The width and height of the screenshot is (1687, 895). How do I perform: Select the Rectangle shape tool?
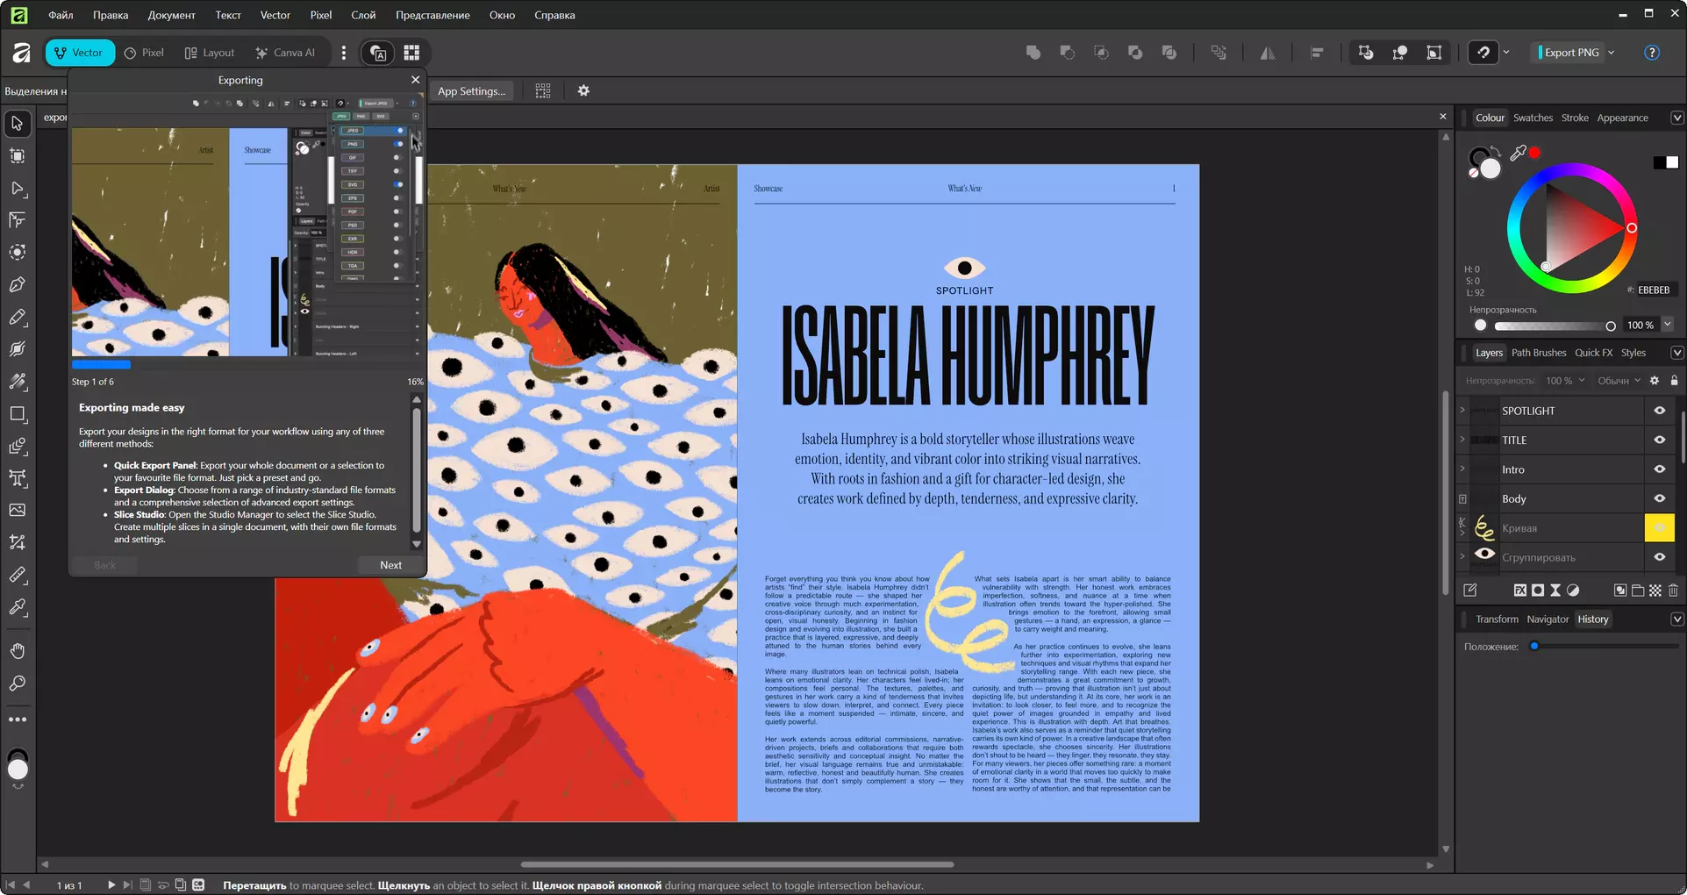coord(18,414)
